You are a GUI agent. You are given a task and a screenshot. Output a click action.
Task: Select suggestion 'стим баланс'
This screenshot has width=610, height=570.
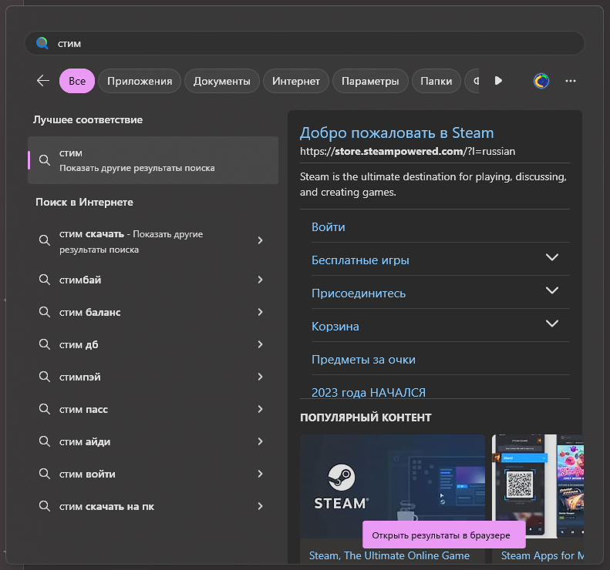pyautogui.click(x=153, y=312)
